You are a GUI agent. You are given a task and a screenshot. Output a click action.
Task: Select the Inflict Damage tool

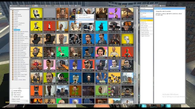pos(147,25)
